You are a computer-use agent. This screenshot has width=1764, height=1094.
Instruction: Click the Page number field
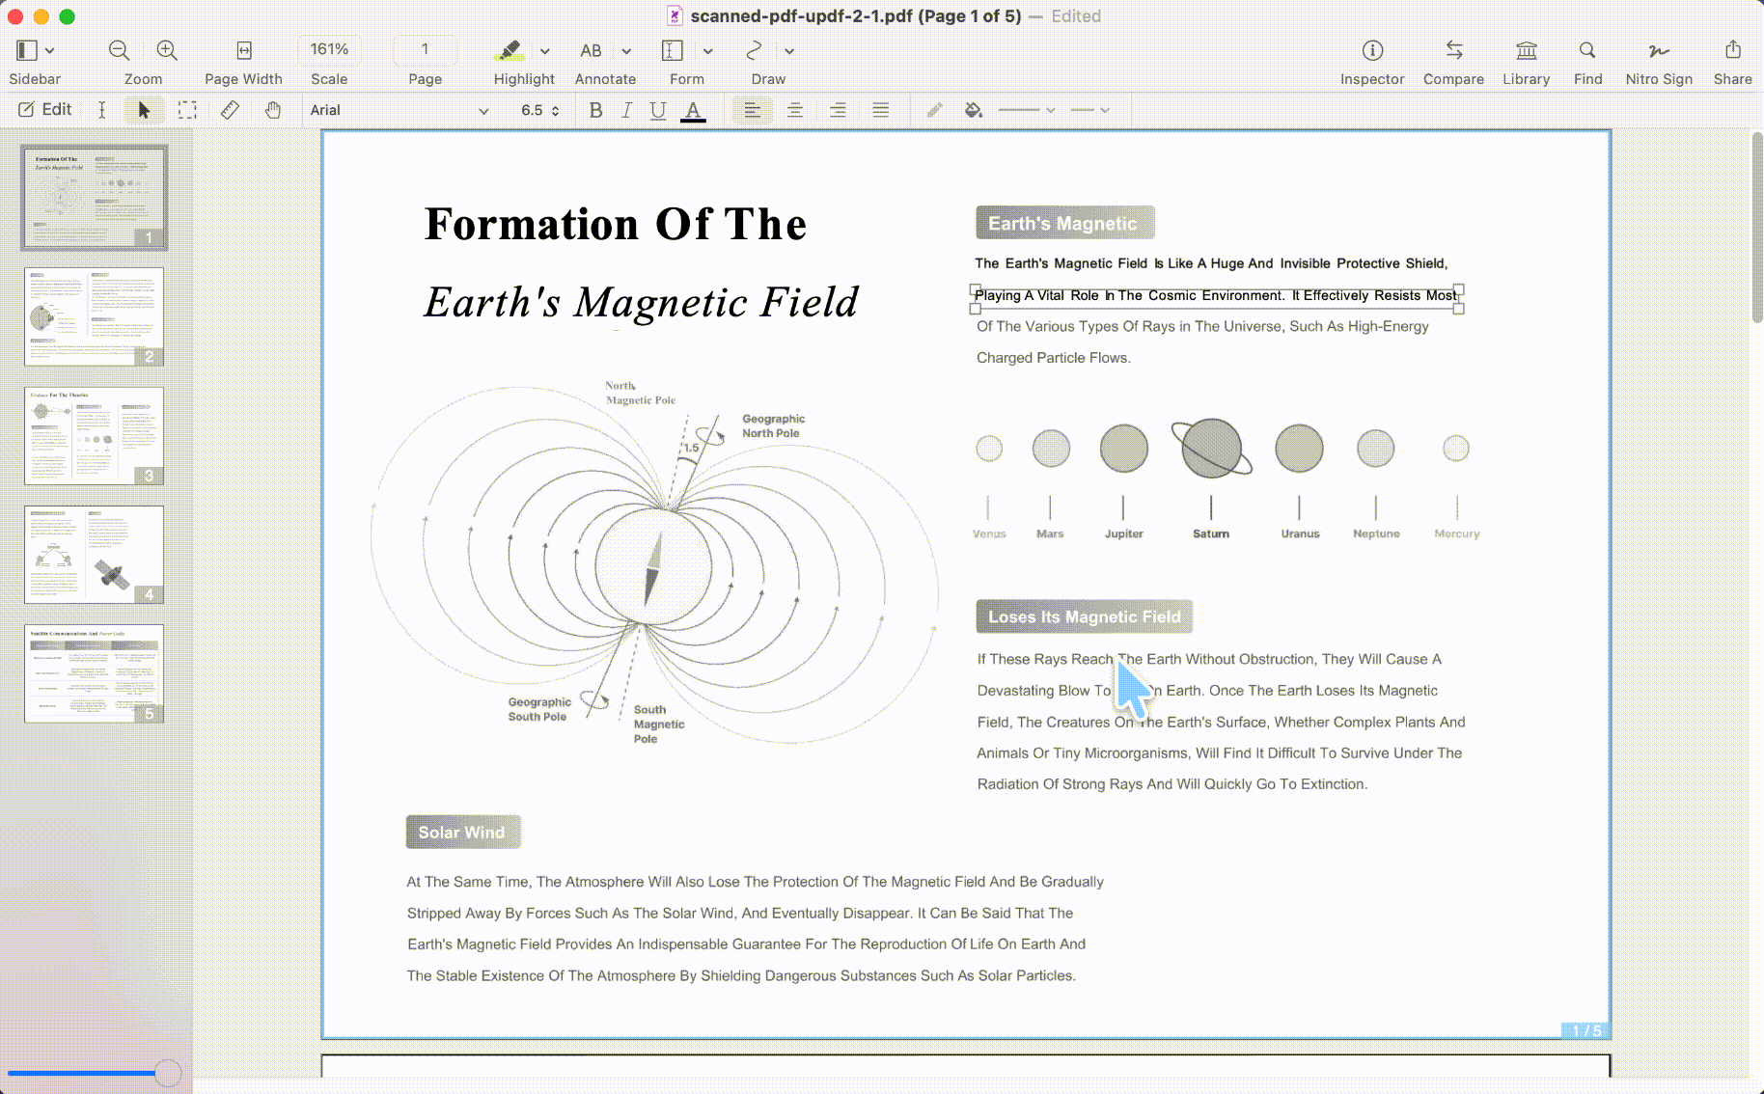click(425, 49)
